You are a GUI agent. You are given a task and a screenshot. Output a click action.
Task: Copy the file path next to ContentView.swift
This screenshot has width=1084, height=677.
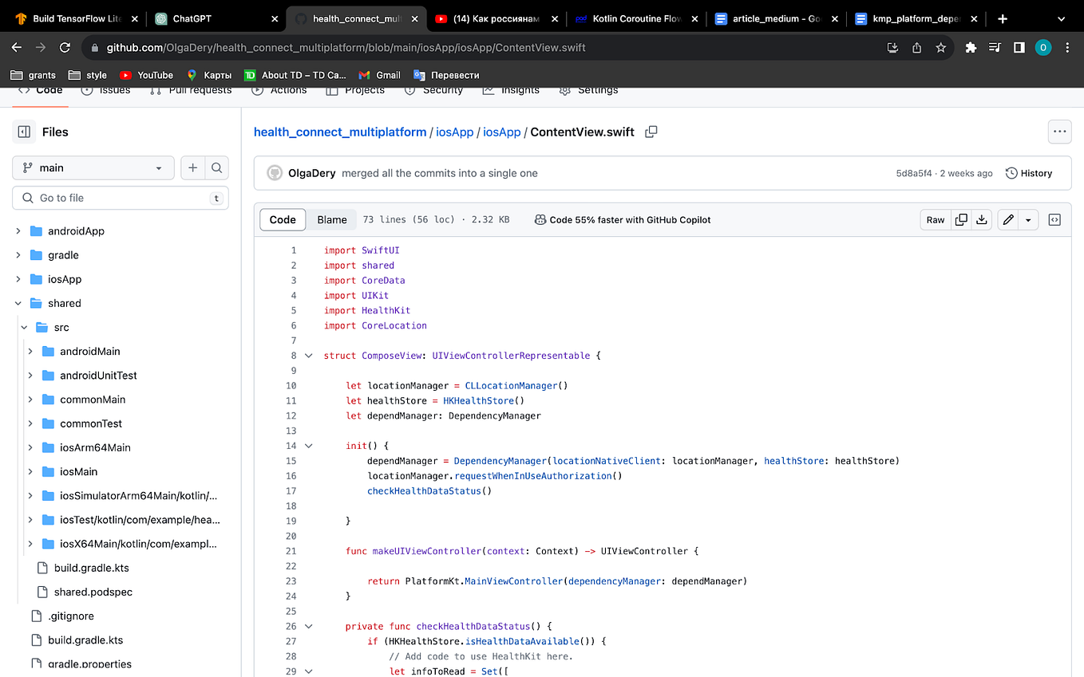(651, 132)
